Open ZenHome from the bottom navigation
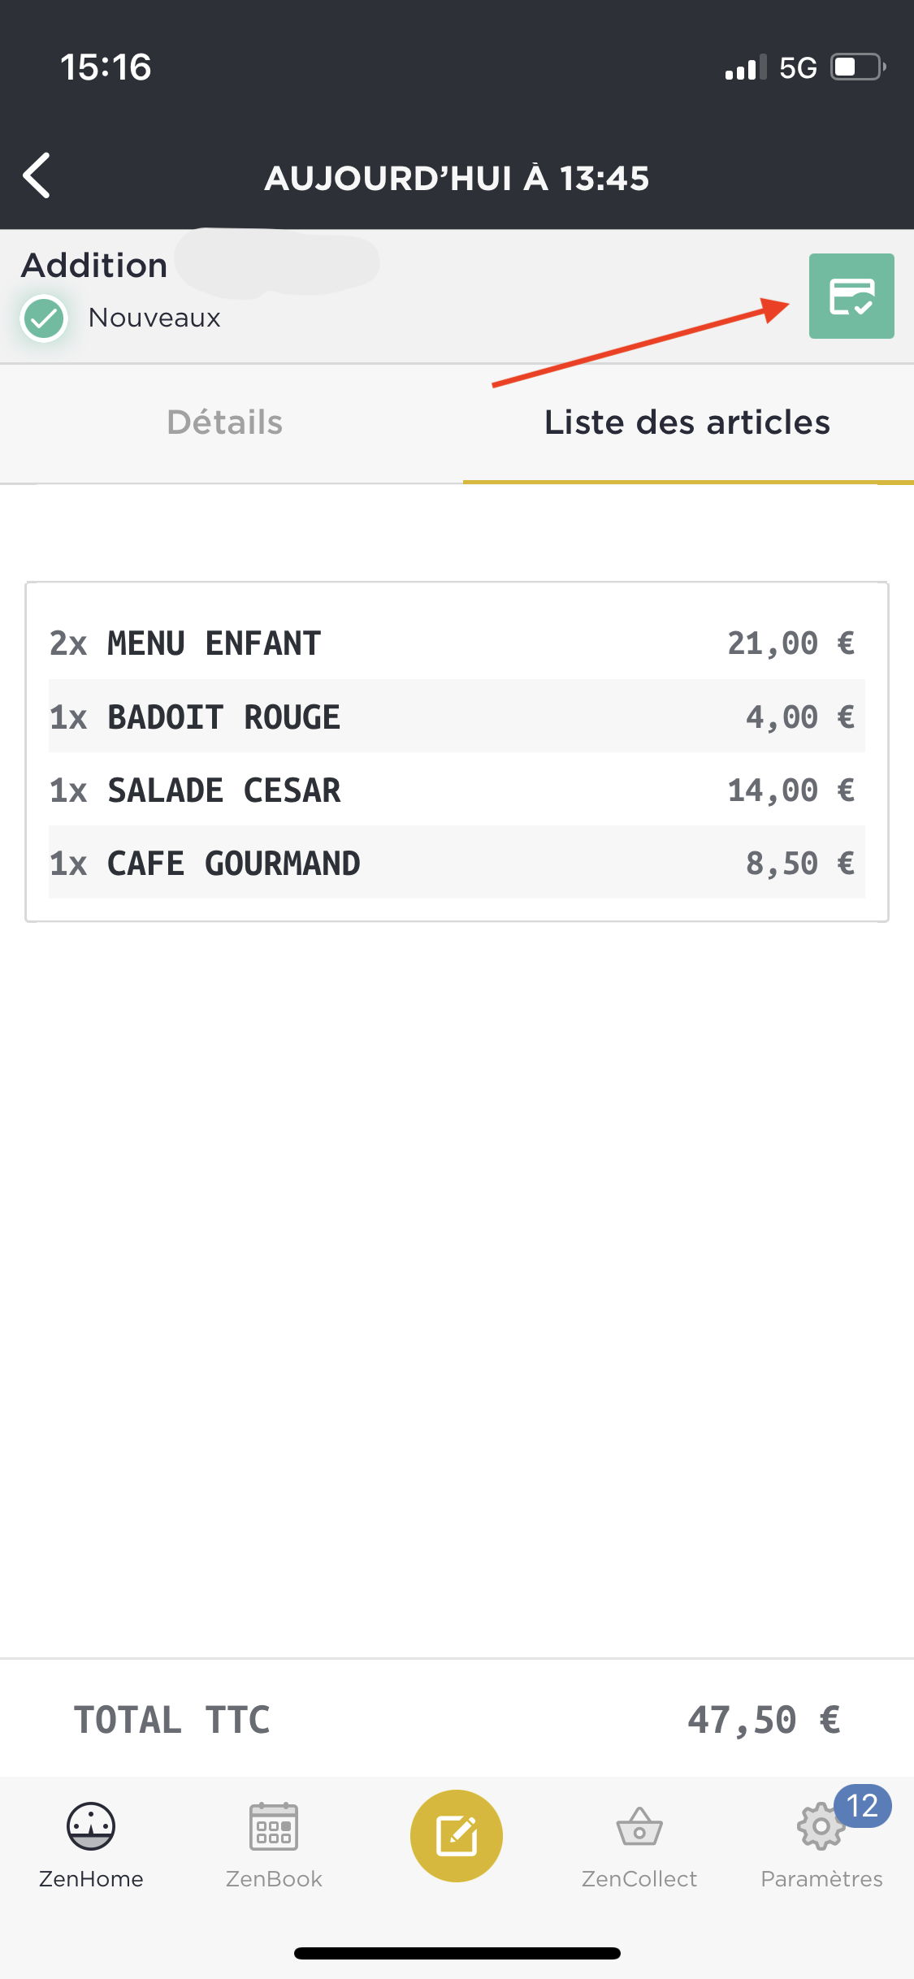The image size is (914, 1979). pyautogui.click(x=91, y=1846)
